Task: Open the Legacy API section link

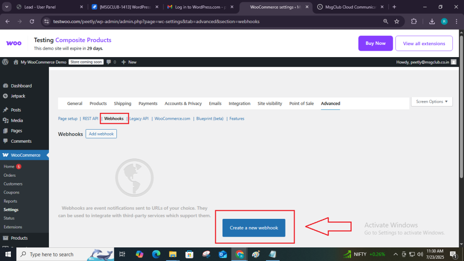Action: [x=139, y=119]
